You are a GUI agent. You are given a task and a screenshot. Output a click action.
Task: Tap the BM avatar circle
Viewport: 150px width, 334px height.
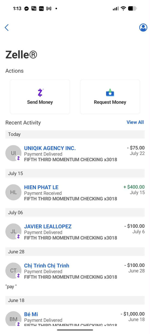click(13, 319)
